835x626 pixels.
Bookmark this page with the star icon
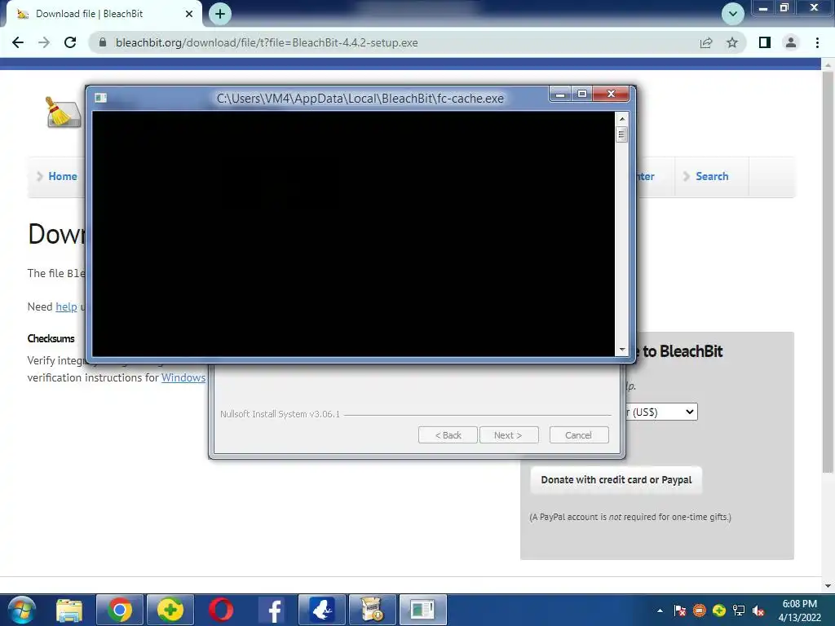732,42
